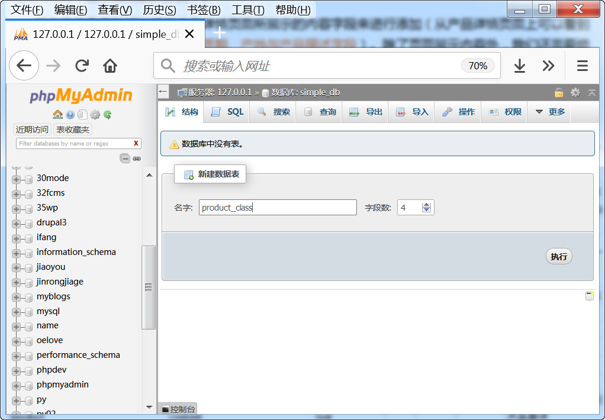Reload navigation panel with green arrow icon
The image size is (605, 420).
[107, 115]
